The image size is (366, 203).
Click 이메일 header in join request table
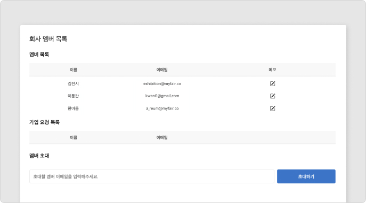click(162, 138)
